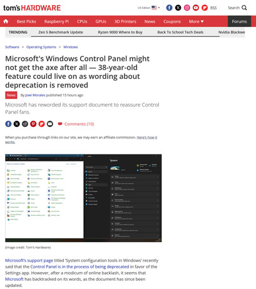Image resolution: width=256 pixels, height=289 pixels.
Task: Open 3D Printers nav item
Action: pyautogui.click(x=125, y=21)
